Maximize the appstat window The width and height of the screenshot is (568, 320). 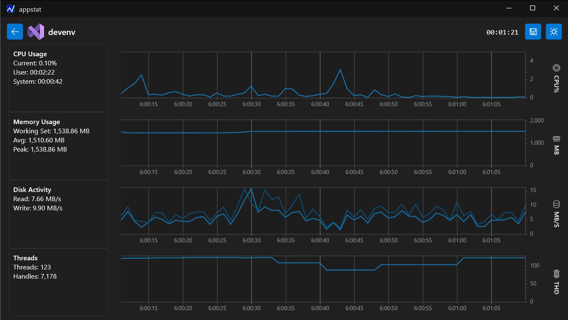tap(533, 8)
